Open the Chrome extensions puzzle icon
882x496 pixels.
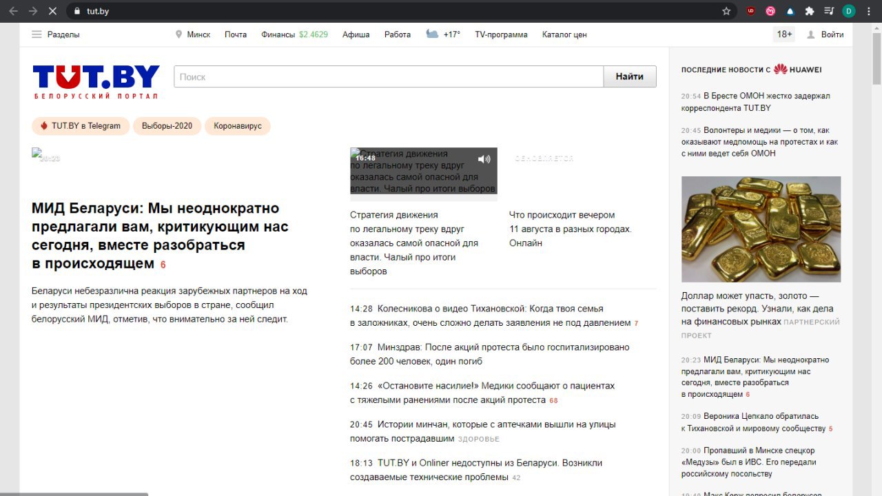click(810, 11)
